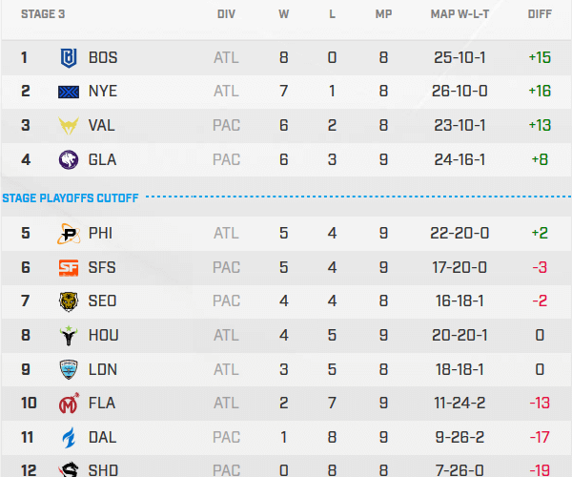This screenshot has width=572, height=477.
Task: Click the Gladiators purple lion logo
Action: click(69, 159)
